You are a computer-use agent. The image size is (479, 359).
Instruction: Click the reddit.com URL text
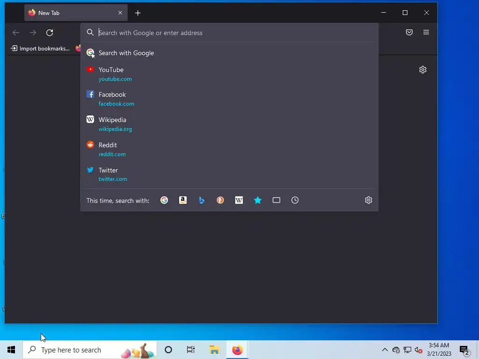112,154
